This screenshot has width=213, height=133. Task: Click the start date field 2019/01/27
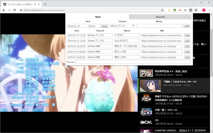tap(78, 26)
